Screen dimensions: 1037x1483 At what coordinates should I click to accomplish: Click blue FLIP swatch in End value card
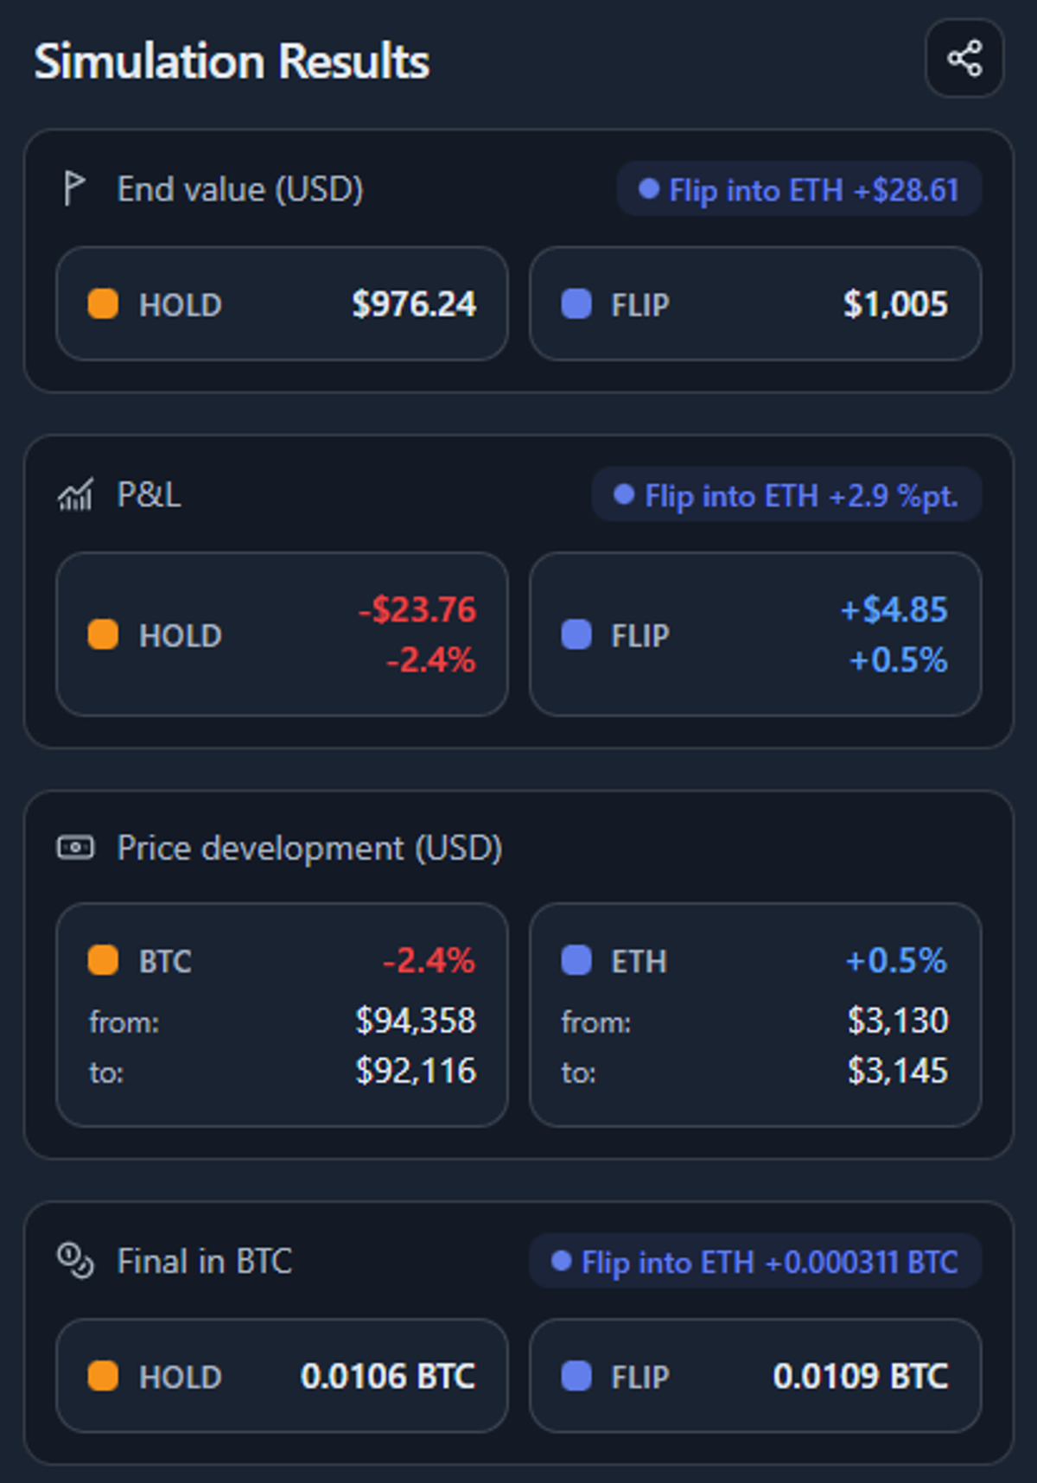576,304
